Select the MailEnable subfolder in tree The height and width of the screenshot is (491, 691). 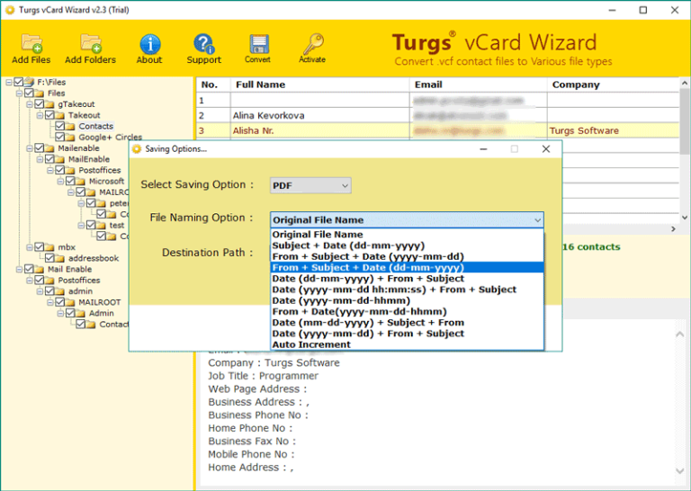pyautogui.click(x=89, y=159)
